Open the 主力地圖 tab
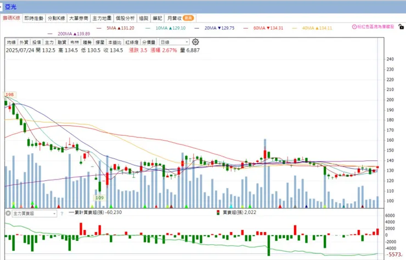The image size is (406, 260). pos(101,18)
